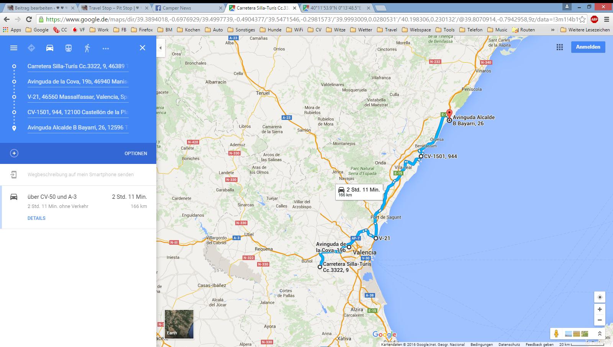The image size is (613, 347).
Task: Click the V-21 waypoint marker
Action: tap(376, 238)
